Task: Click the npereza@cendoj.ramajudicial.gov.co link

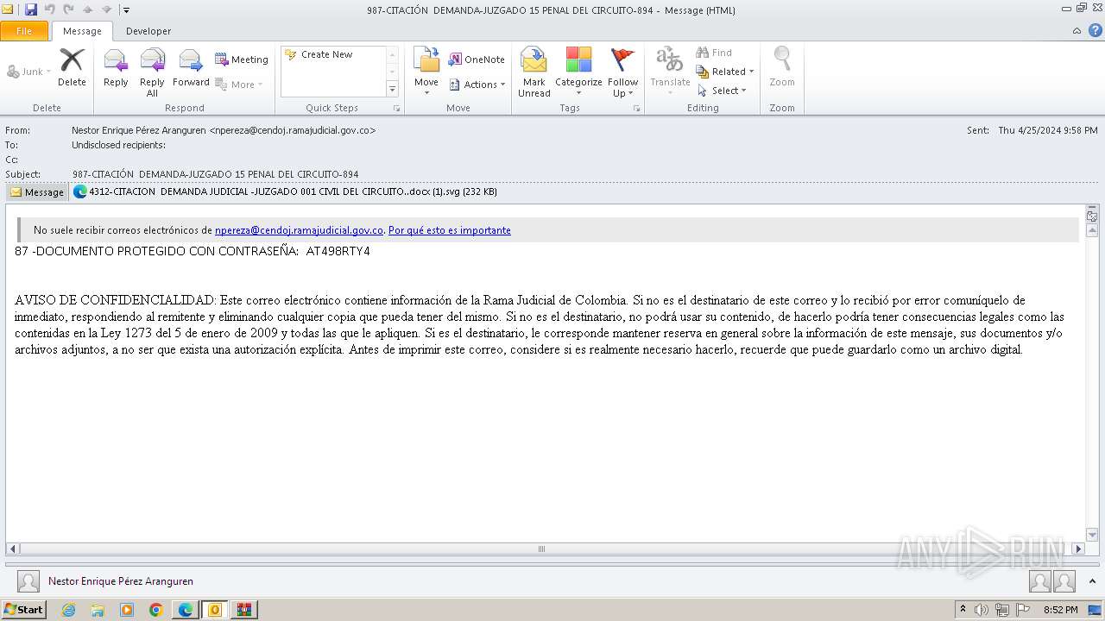Action: pyautogui.click(x=299, y=230)
